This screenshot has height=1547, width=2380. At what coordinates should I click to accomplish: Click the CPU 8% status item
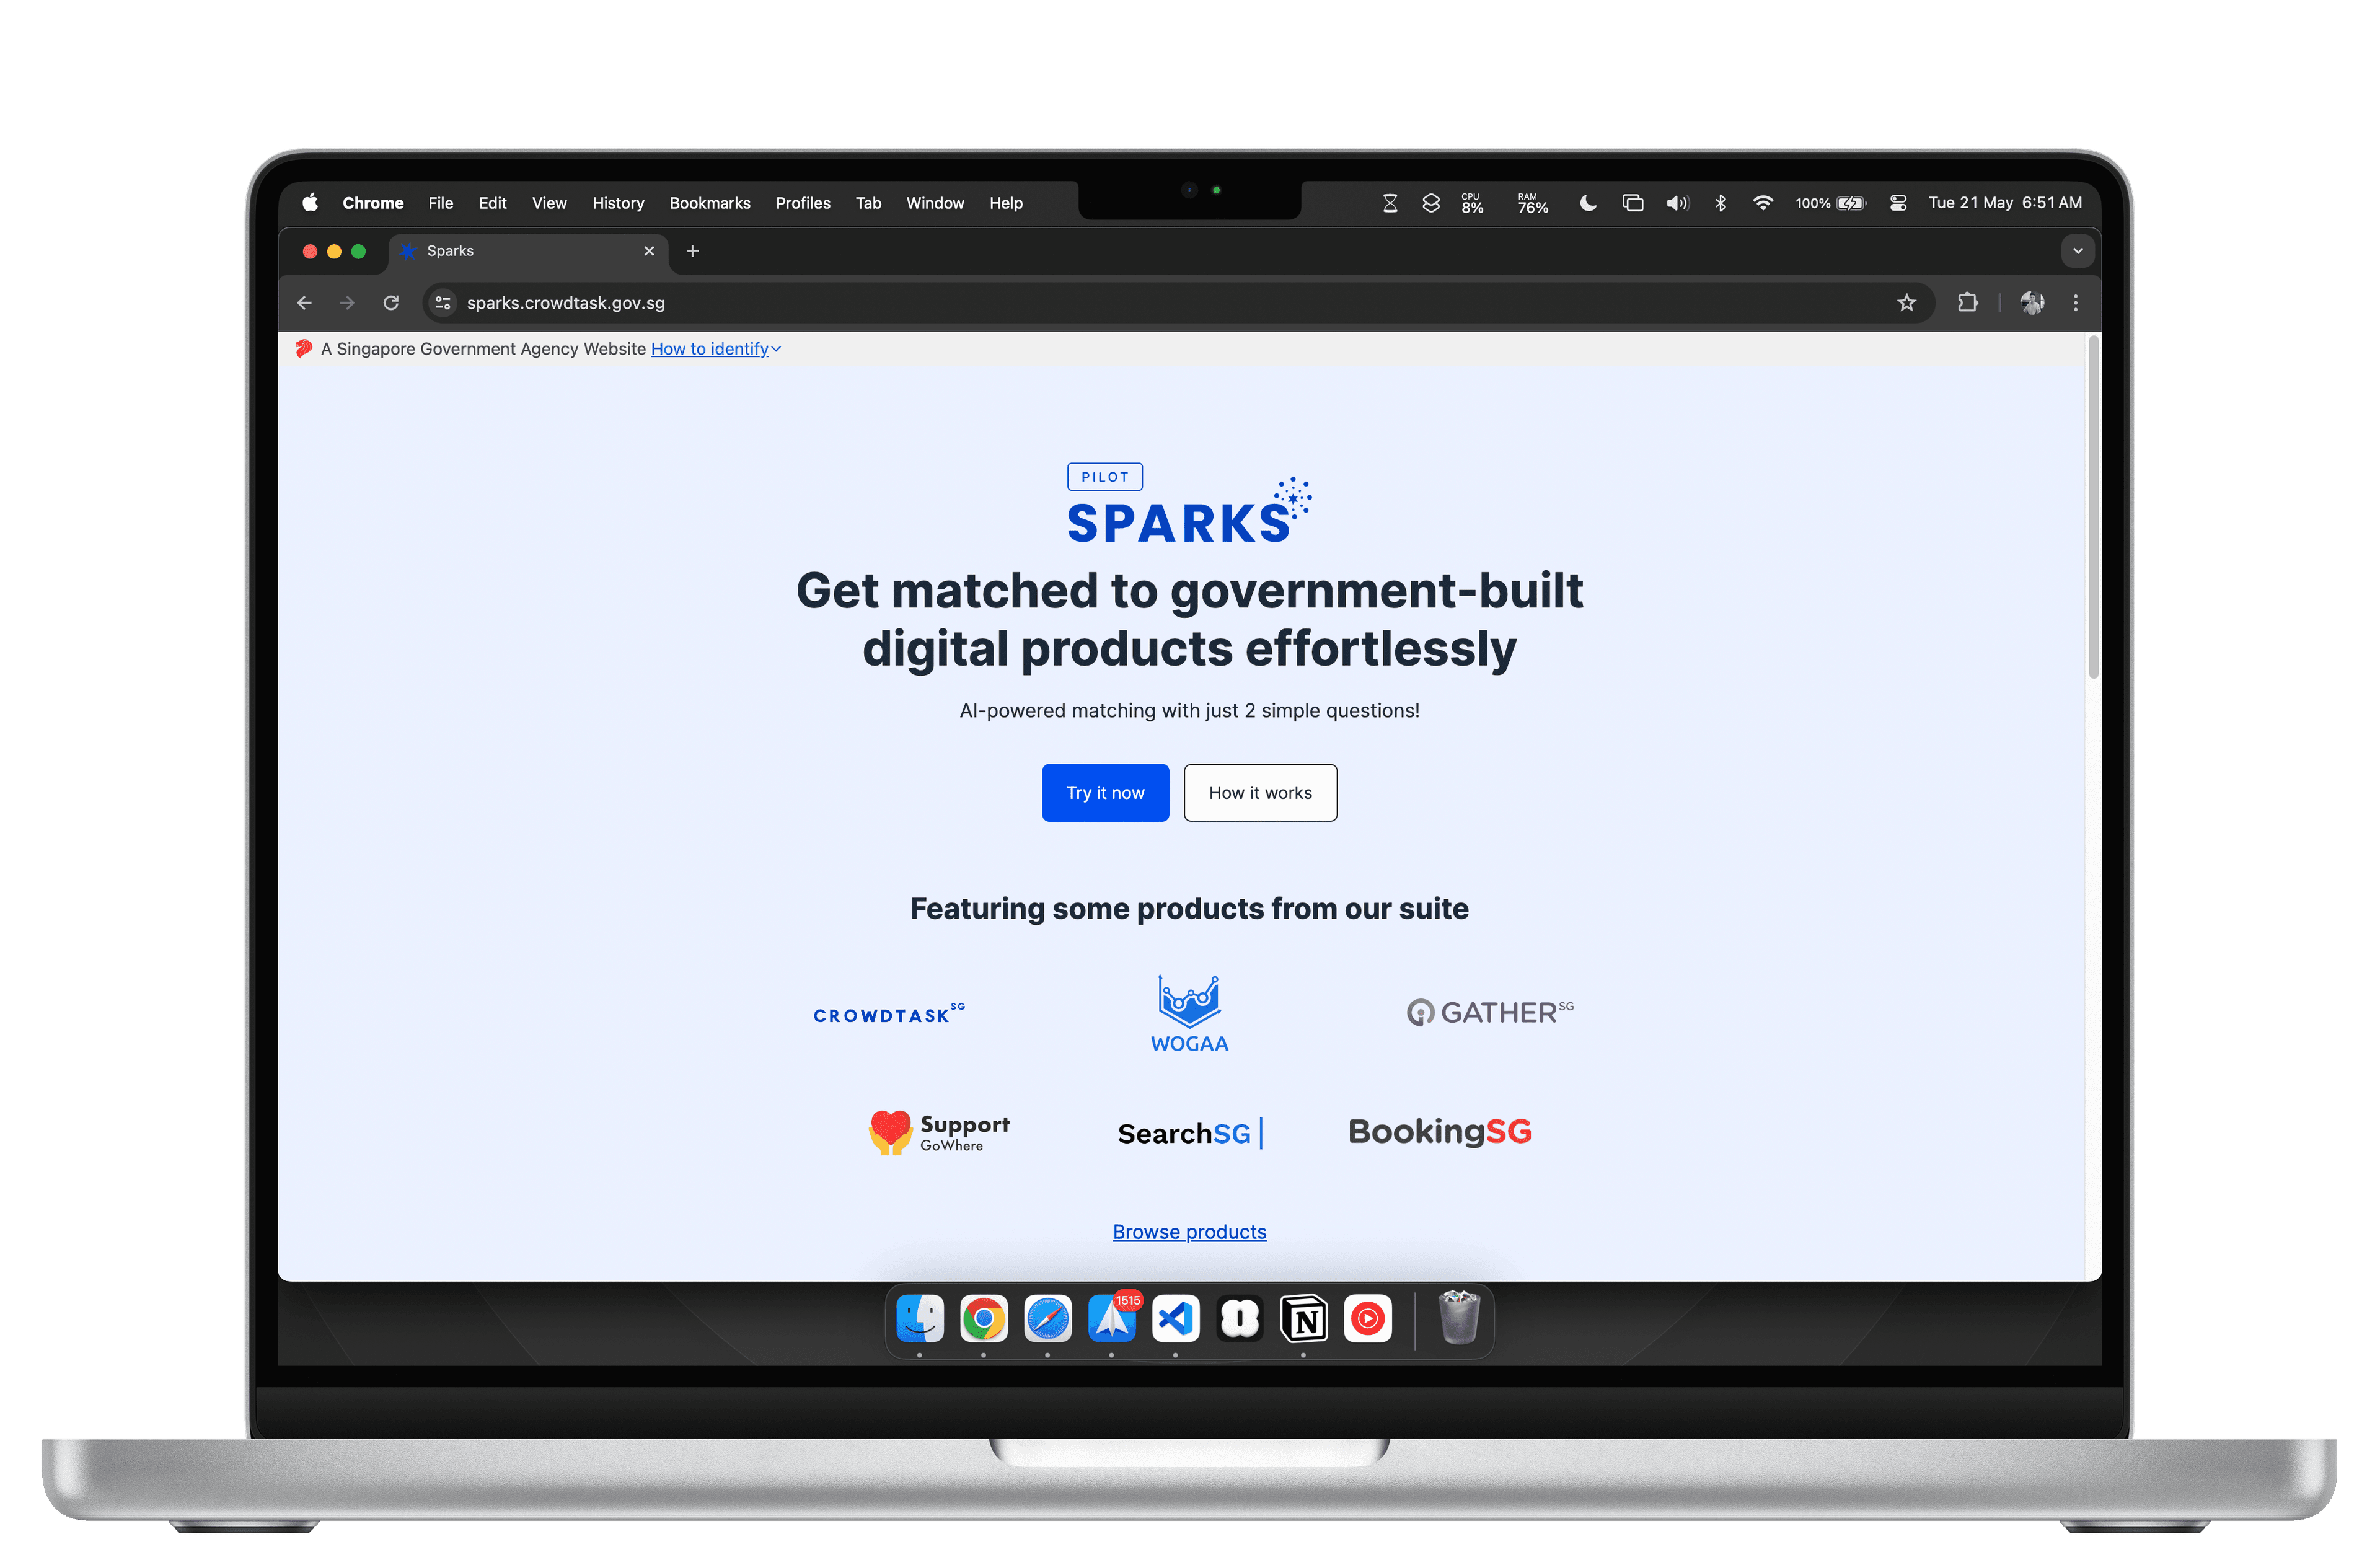(x=1472, y=203)
